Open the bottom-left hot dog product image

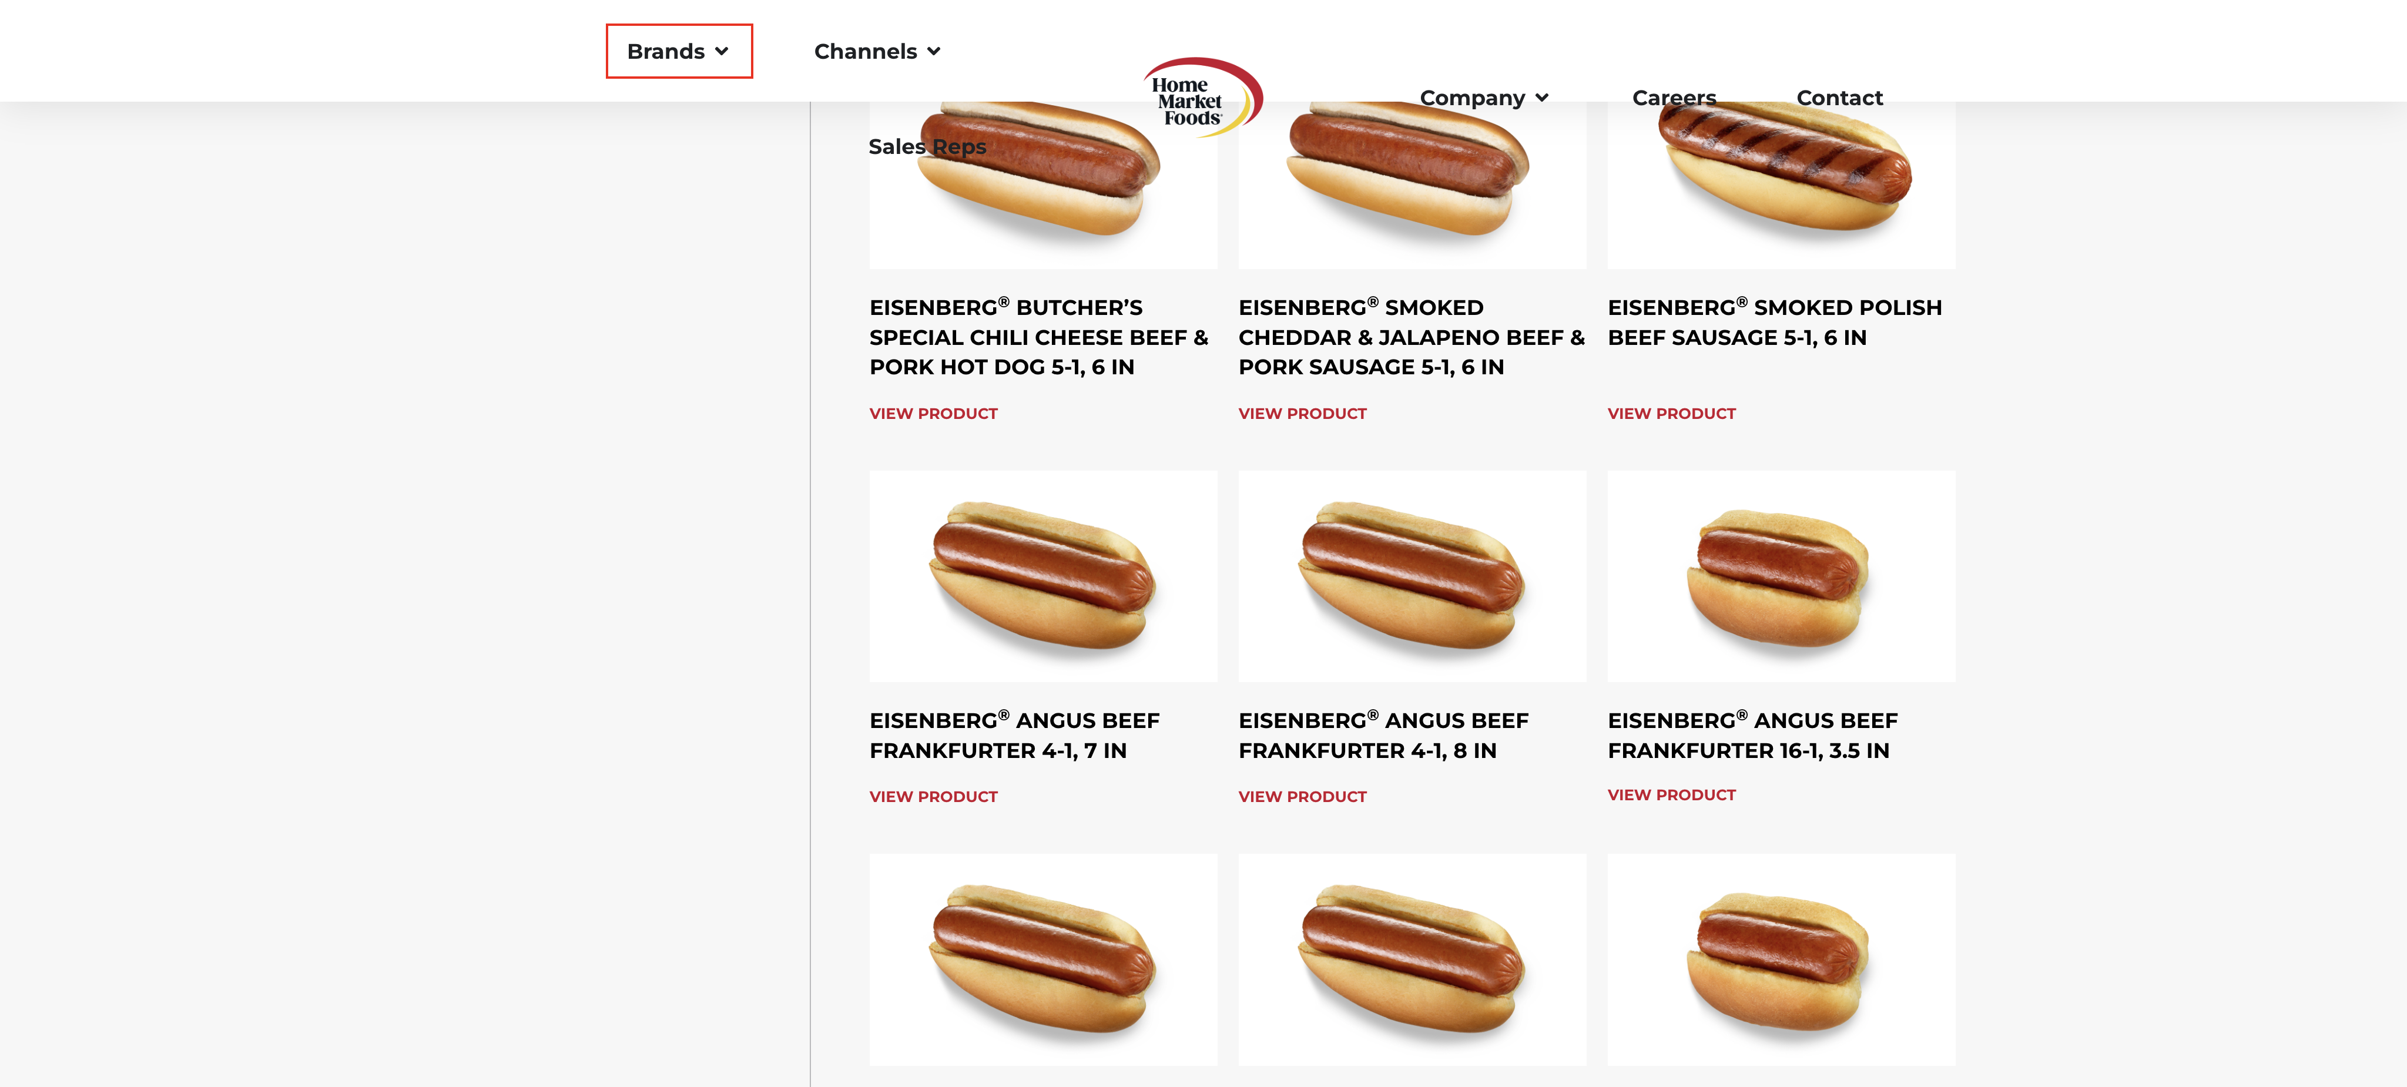coord(1043,959)
